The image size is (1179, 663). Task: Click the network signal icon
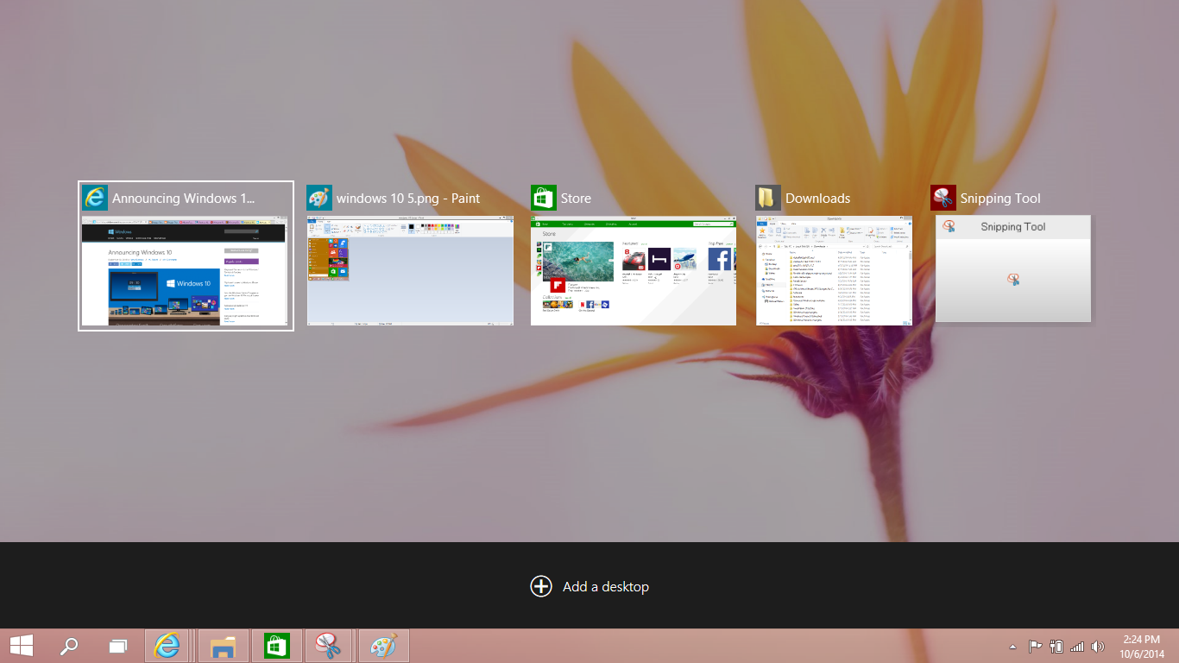coord(1077,645)
